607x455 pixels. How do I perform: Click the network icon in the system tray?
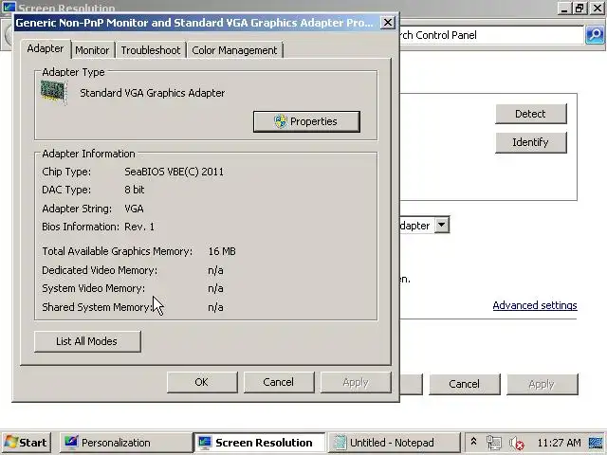(494, 443)
